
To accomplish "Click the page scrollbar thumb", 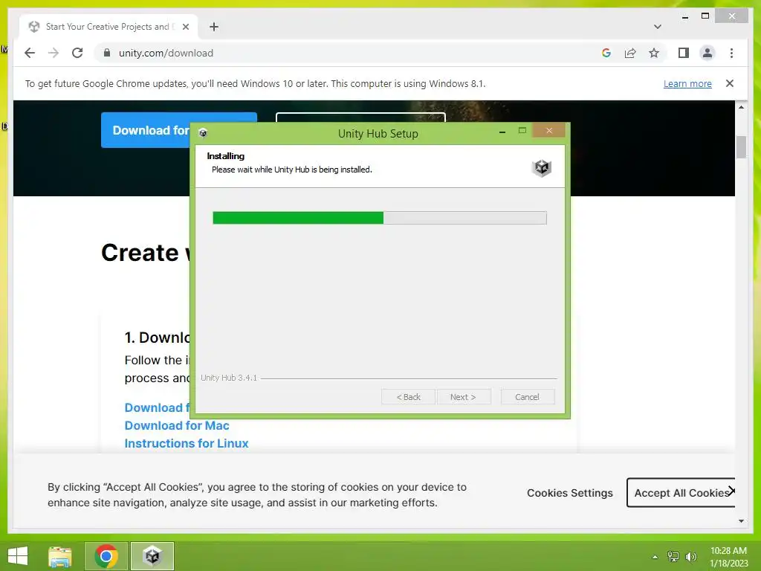I will [x=741, y=147].
